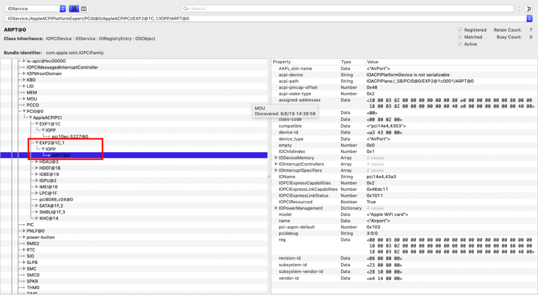The image size is (538, 295).
Task: Toggle the Registered checkbox
Action: (459, 30)
